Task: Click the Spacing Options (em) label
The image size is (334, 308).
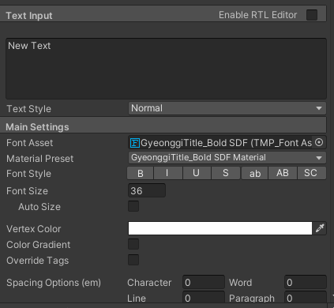Action: (x=54, y=283)
